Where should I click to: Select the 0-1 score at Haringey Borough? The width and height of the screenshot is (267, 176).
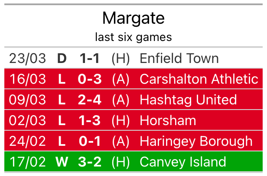90,141
